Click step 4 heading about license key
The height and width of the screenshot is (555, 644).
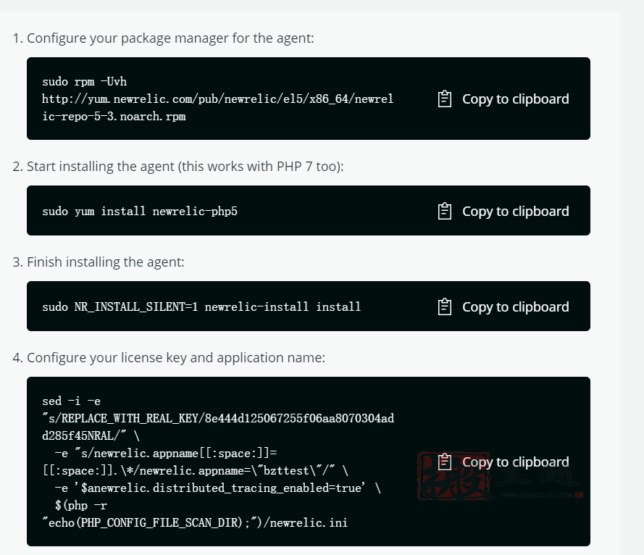click(169, 358)
